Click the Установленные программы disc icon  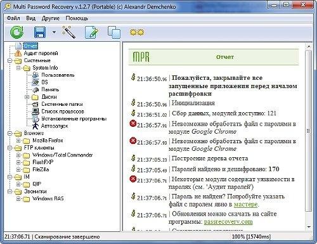(36, 119)
